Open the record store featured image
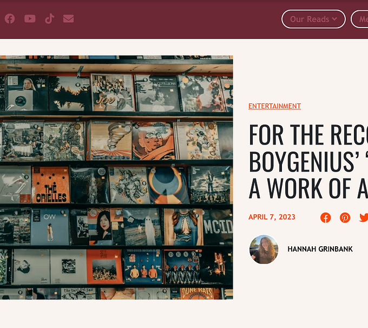 [x=116, y=178]
